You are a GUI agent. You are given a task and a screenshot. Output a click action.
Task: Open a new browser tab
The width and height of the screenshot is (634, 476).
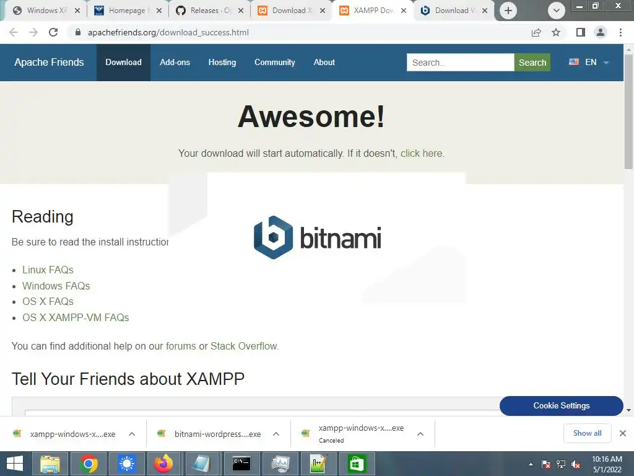(x=508, y=11)
